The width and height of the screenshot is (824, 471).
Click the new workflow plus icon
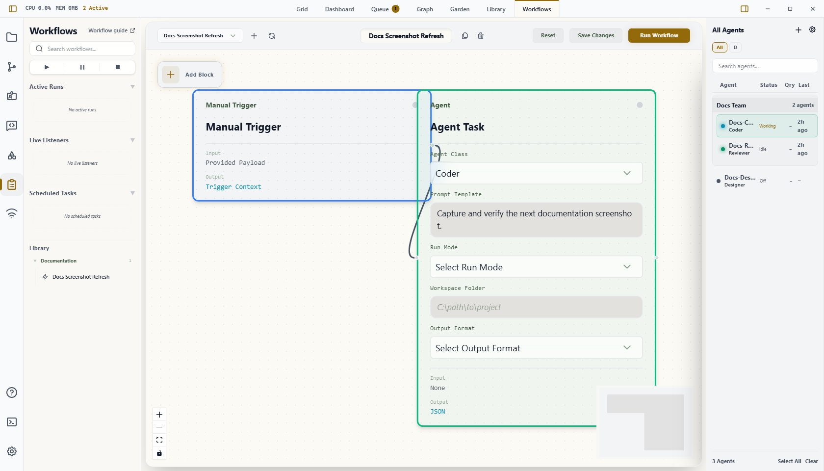[x=254, y=36]
